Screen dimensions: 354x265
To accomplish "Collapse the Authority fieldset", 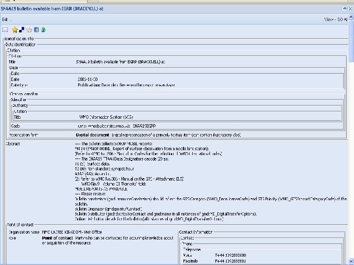I will coord(20,106).
